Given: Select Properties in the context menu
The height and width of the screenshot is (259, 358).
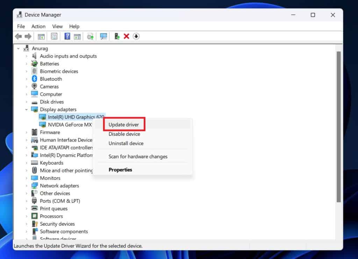Looking at the screenshot, I should (x=120, y=170).
